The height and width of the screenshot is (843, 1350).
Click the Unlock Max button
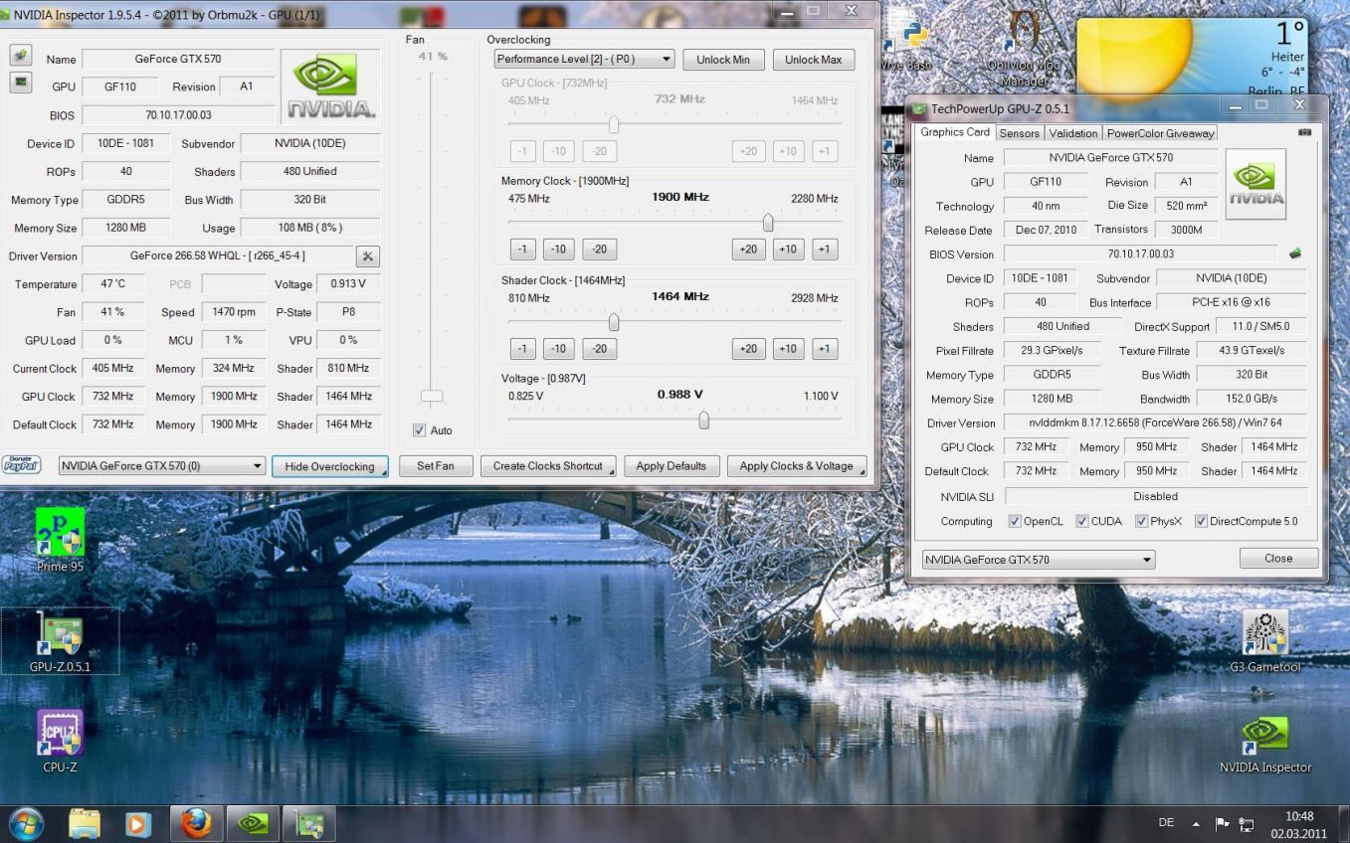tap(813, 60)
